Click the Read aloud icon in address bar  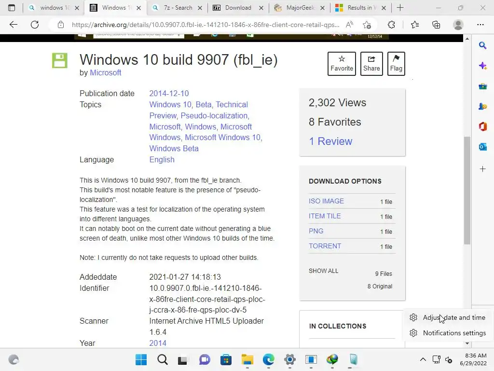click(349, 25)
